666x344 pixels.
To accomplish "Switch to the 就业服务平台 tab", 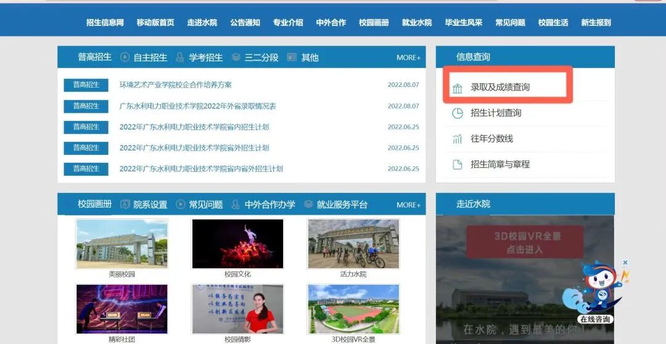I will pos(342,205).
